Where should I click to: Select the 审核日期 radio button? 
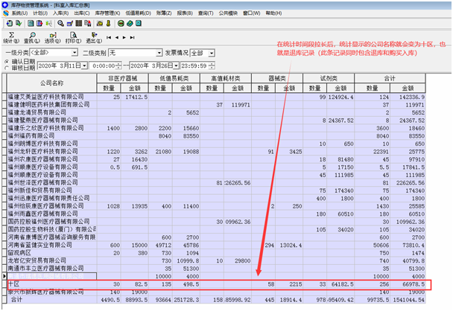coord(7,68)
